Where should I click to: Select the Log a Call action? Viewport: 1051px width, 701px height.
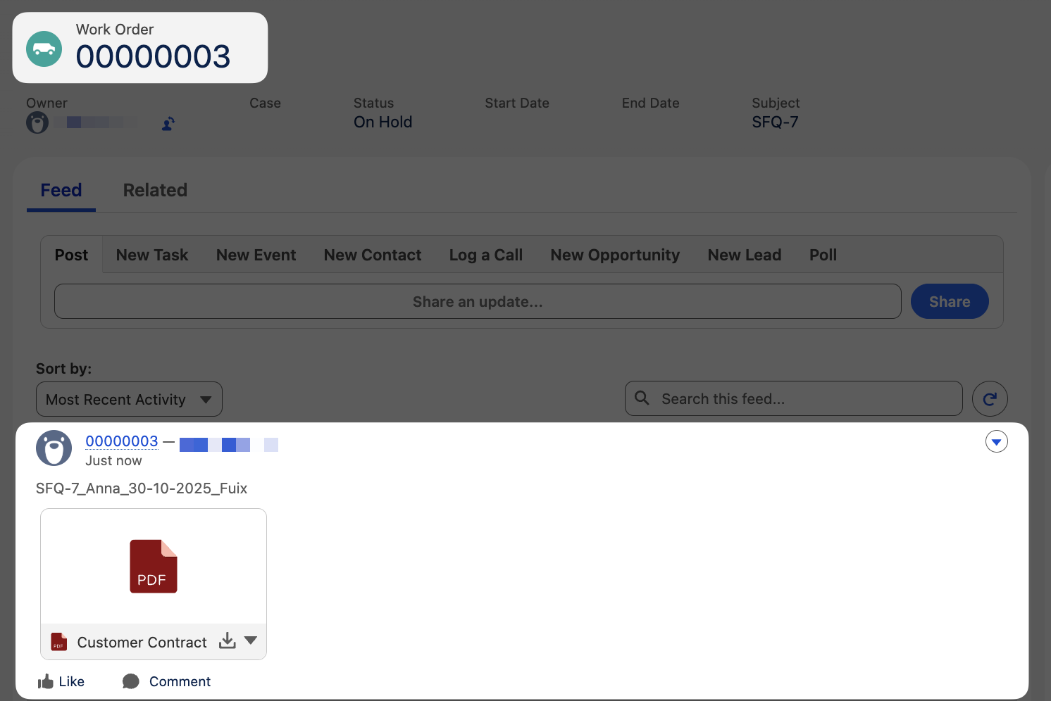[x=485, y=255]
